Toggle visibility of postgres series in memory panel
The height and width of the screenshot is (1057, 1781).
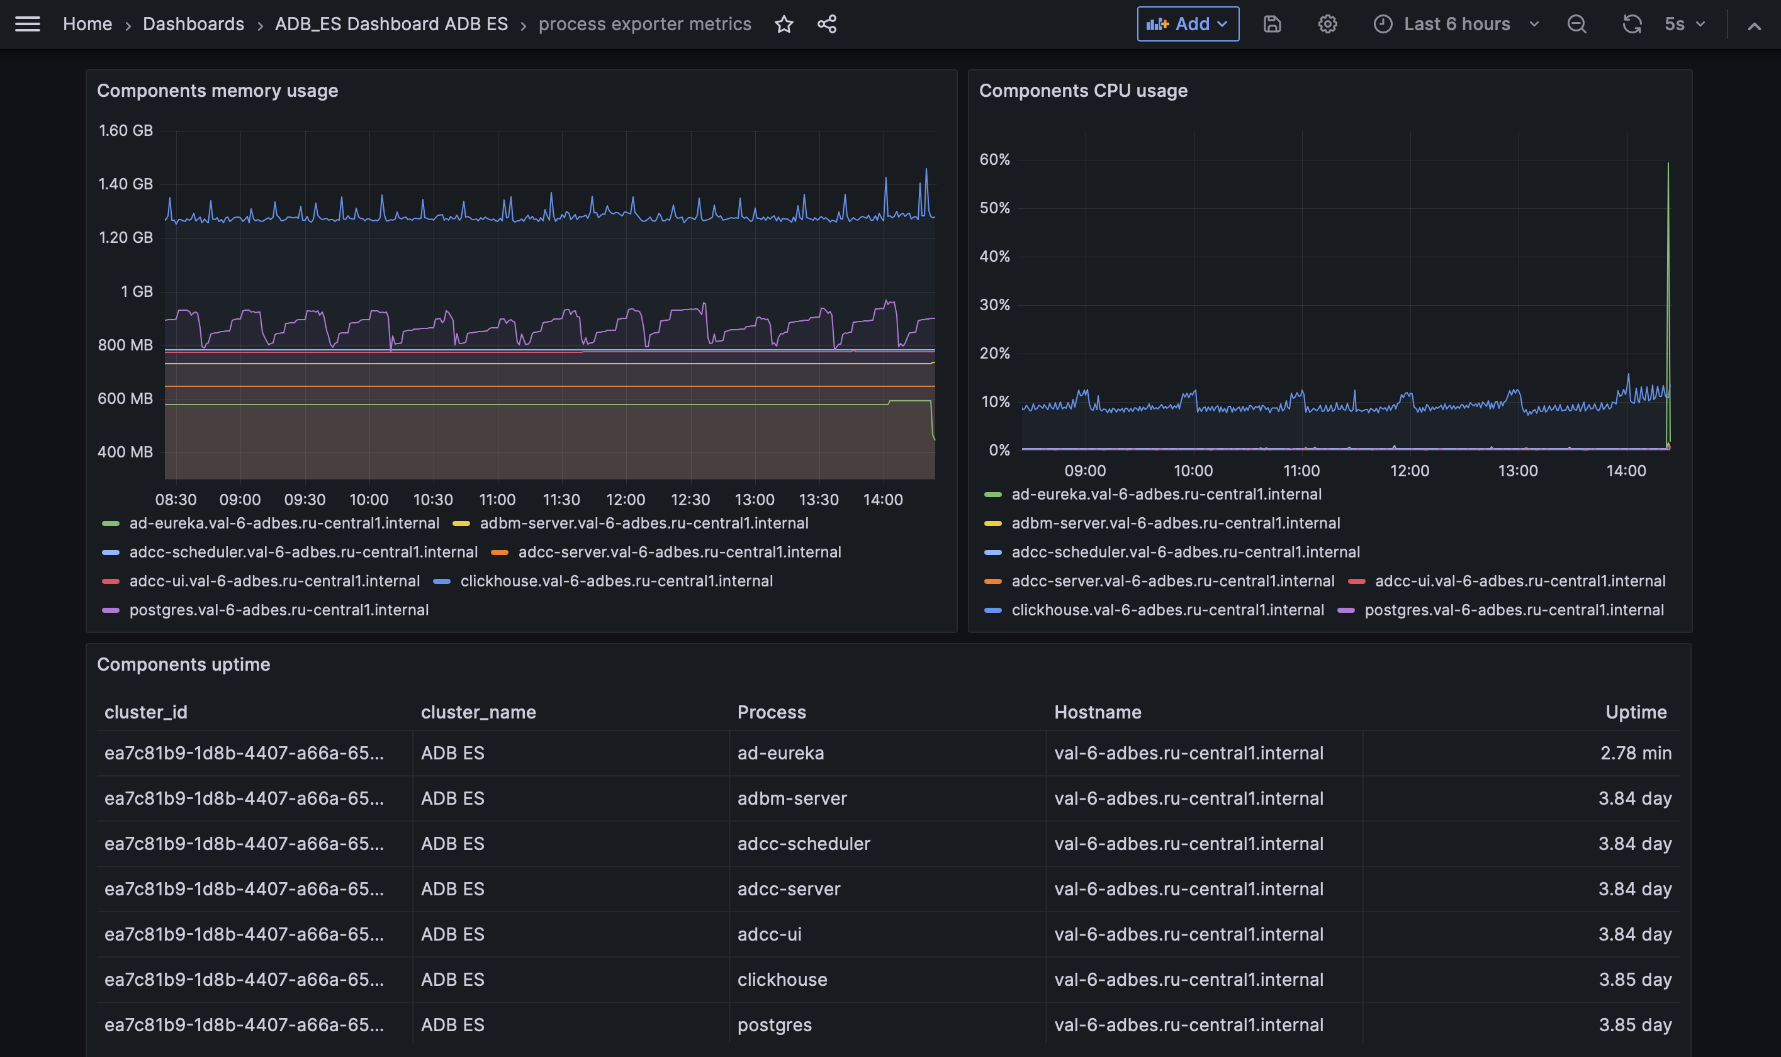279,610
